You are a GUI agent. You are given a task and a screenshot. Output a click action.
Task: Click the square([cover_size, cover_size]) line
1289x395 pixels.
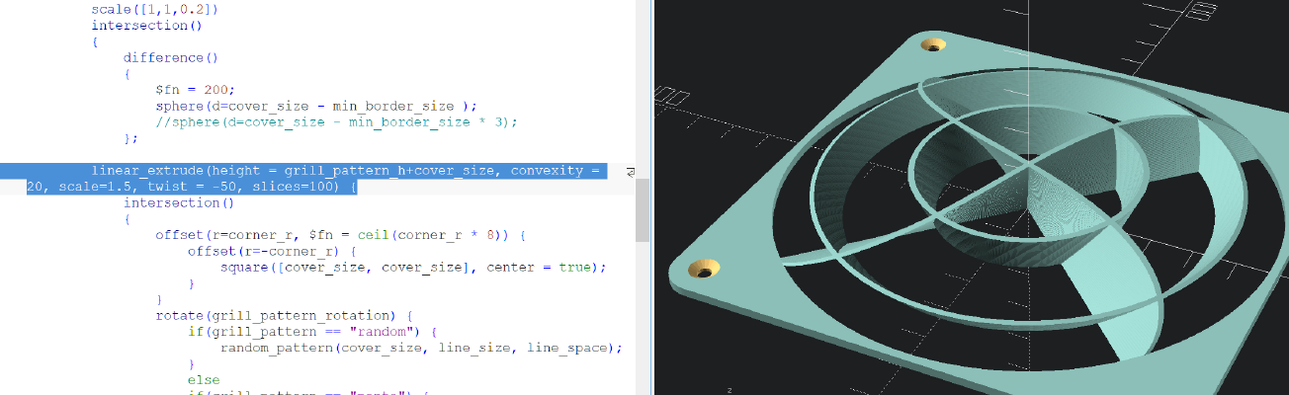pyautogui.click(x=412, y=267)
